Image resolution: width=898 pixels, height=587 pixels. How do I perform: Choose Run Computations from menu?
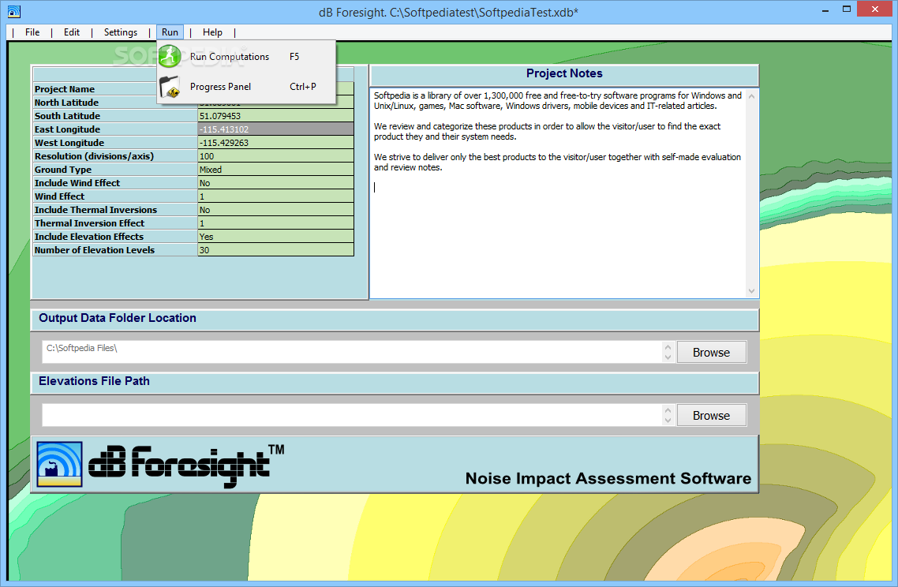coord(246,56)
